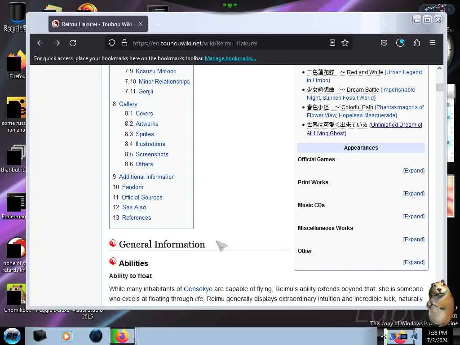This screenshot has height=345, width=460.
Task: Open the dark globe taskbar icon
Action: tap(96, 336)
